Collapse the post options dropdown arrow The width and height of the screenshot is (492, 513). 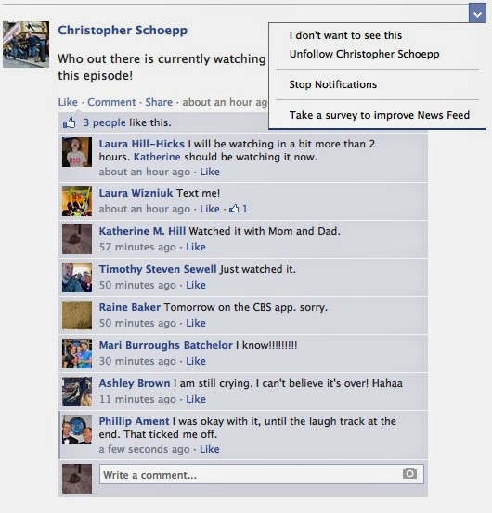[477, 14]
